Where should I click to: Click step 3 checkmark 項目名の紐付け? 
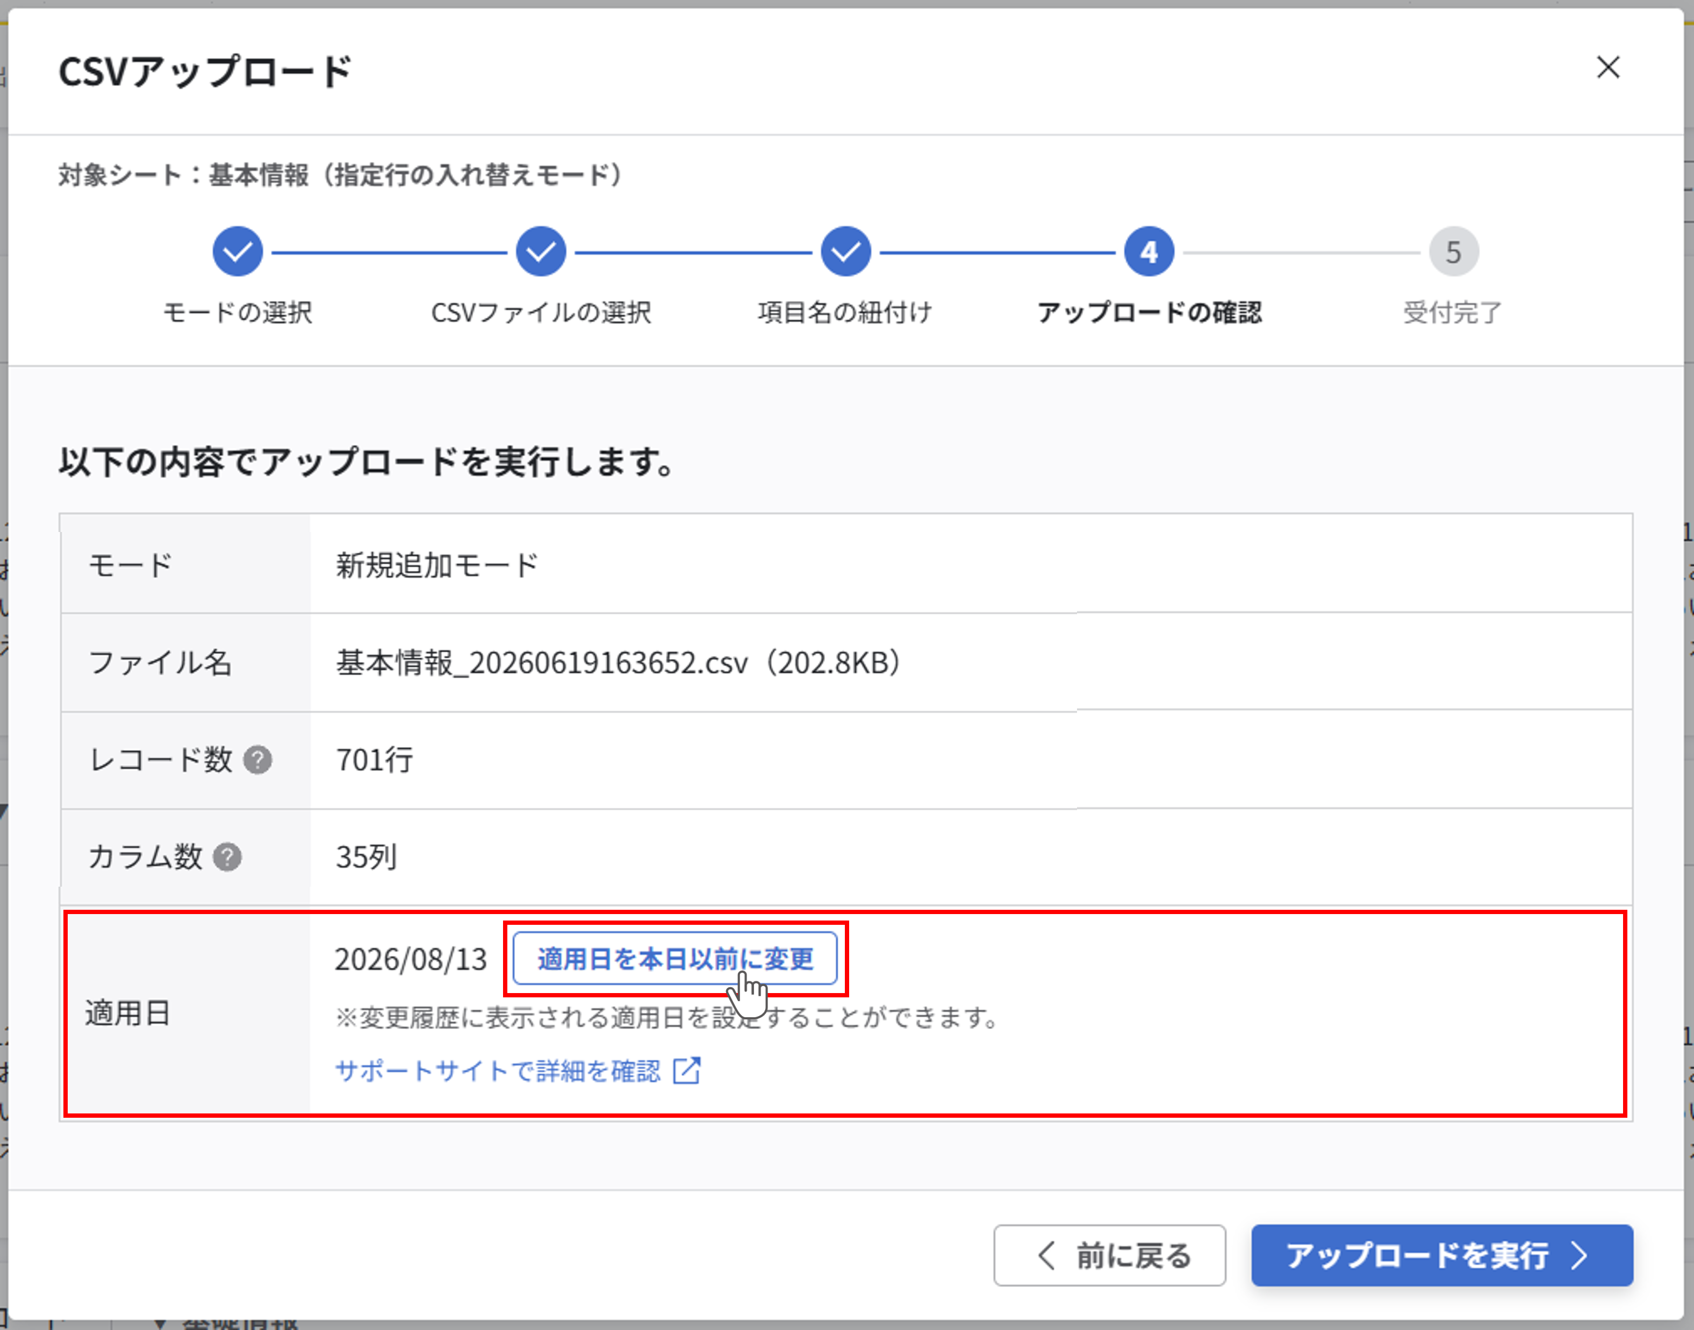[845, 251]
